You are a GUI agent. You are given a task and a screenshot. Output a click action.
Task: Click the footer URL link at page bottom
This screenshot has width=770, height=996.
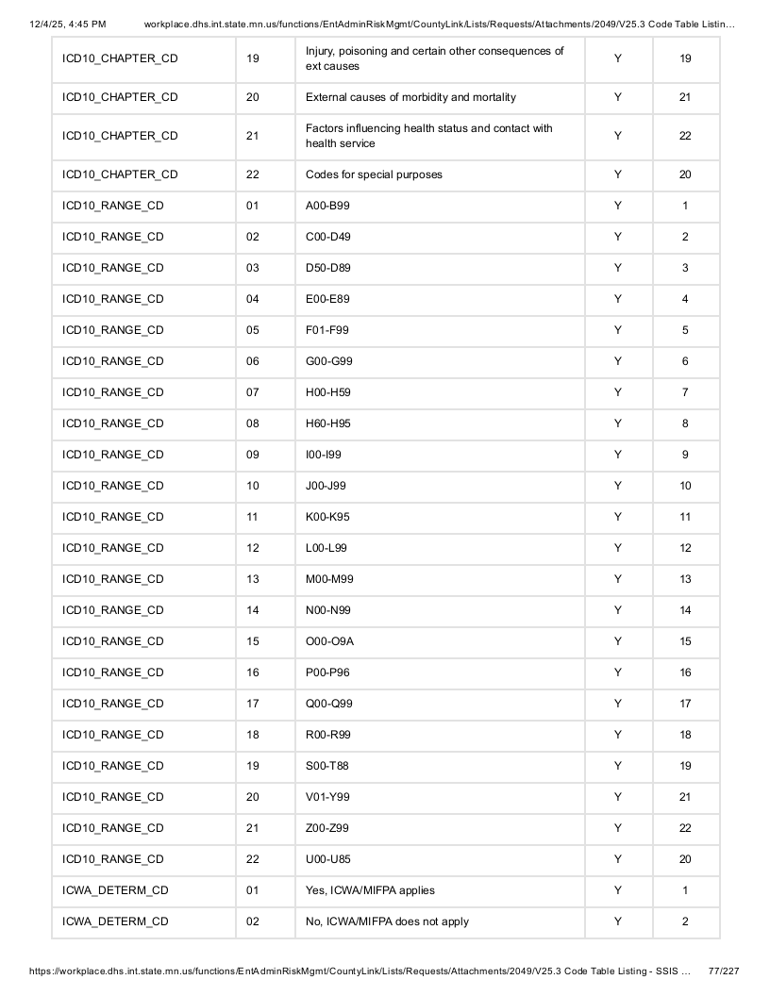pyautogui.click(x=360, y=971)
